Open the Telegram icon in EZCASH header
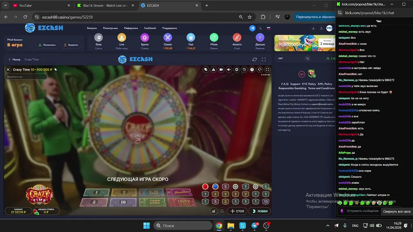The image size is (413, 232). coord(252,28)
